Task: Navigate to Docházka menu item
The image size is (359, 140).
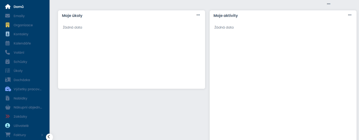Action: (22, 80)
